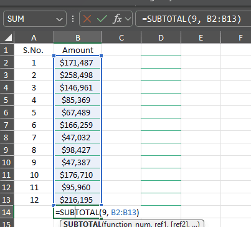The image size is (251, 227).
Task: Click cell with $216,195
Action: click(x=78, y=200)
